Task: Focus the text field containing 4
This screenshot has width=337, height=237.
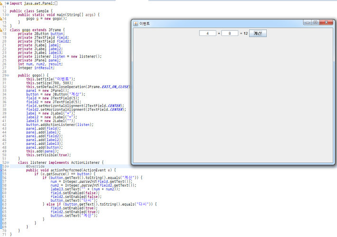Action: coord(207,33)
